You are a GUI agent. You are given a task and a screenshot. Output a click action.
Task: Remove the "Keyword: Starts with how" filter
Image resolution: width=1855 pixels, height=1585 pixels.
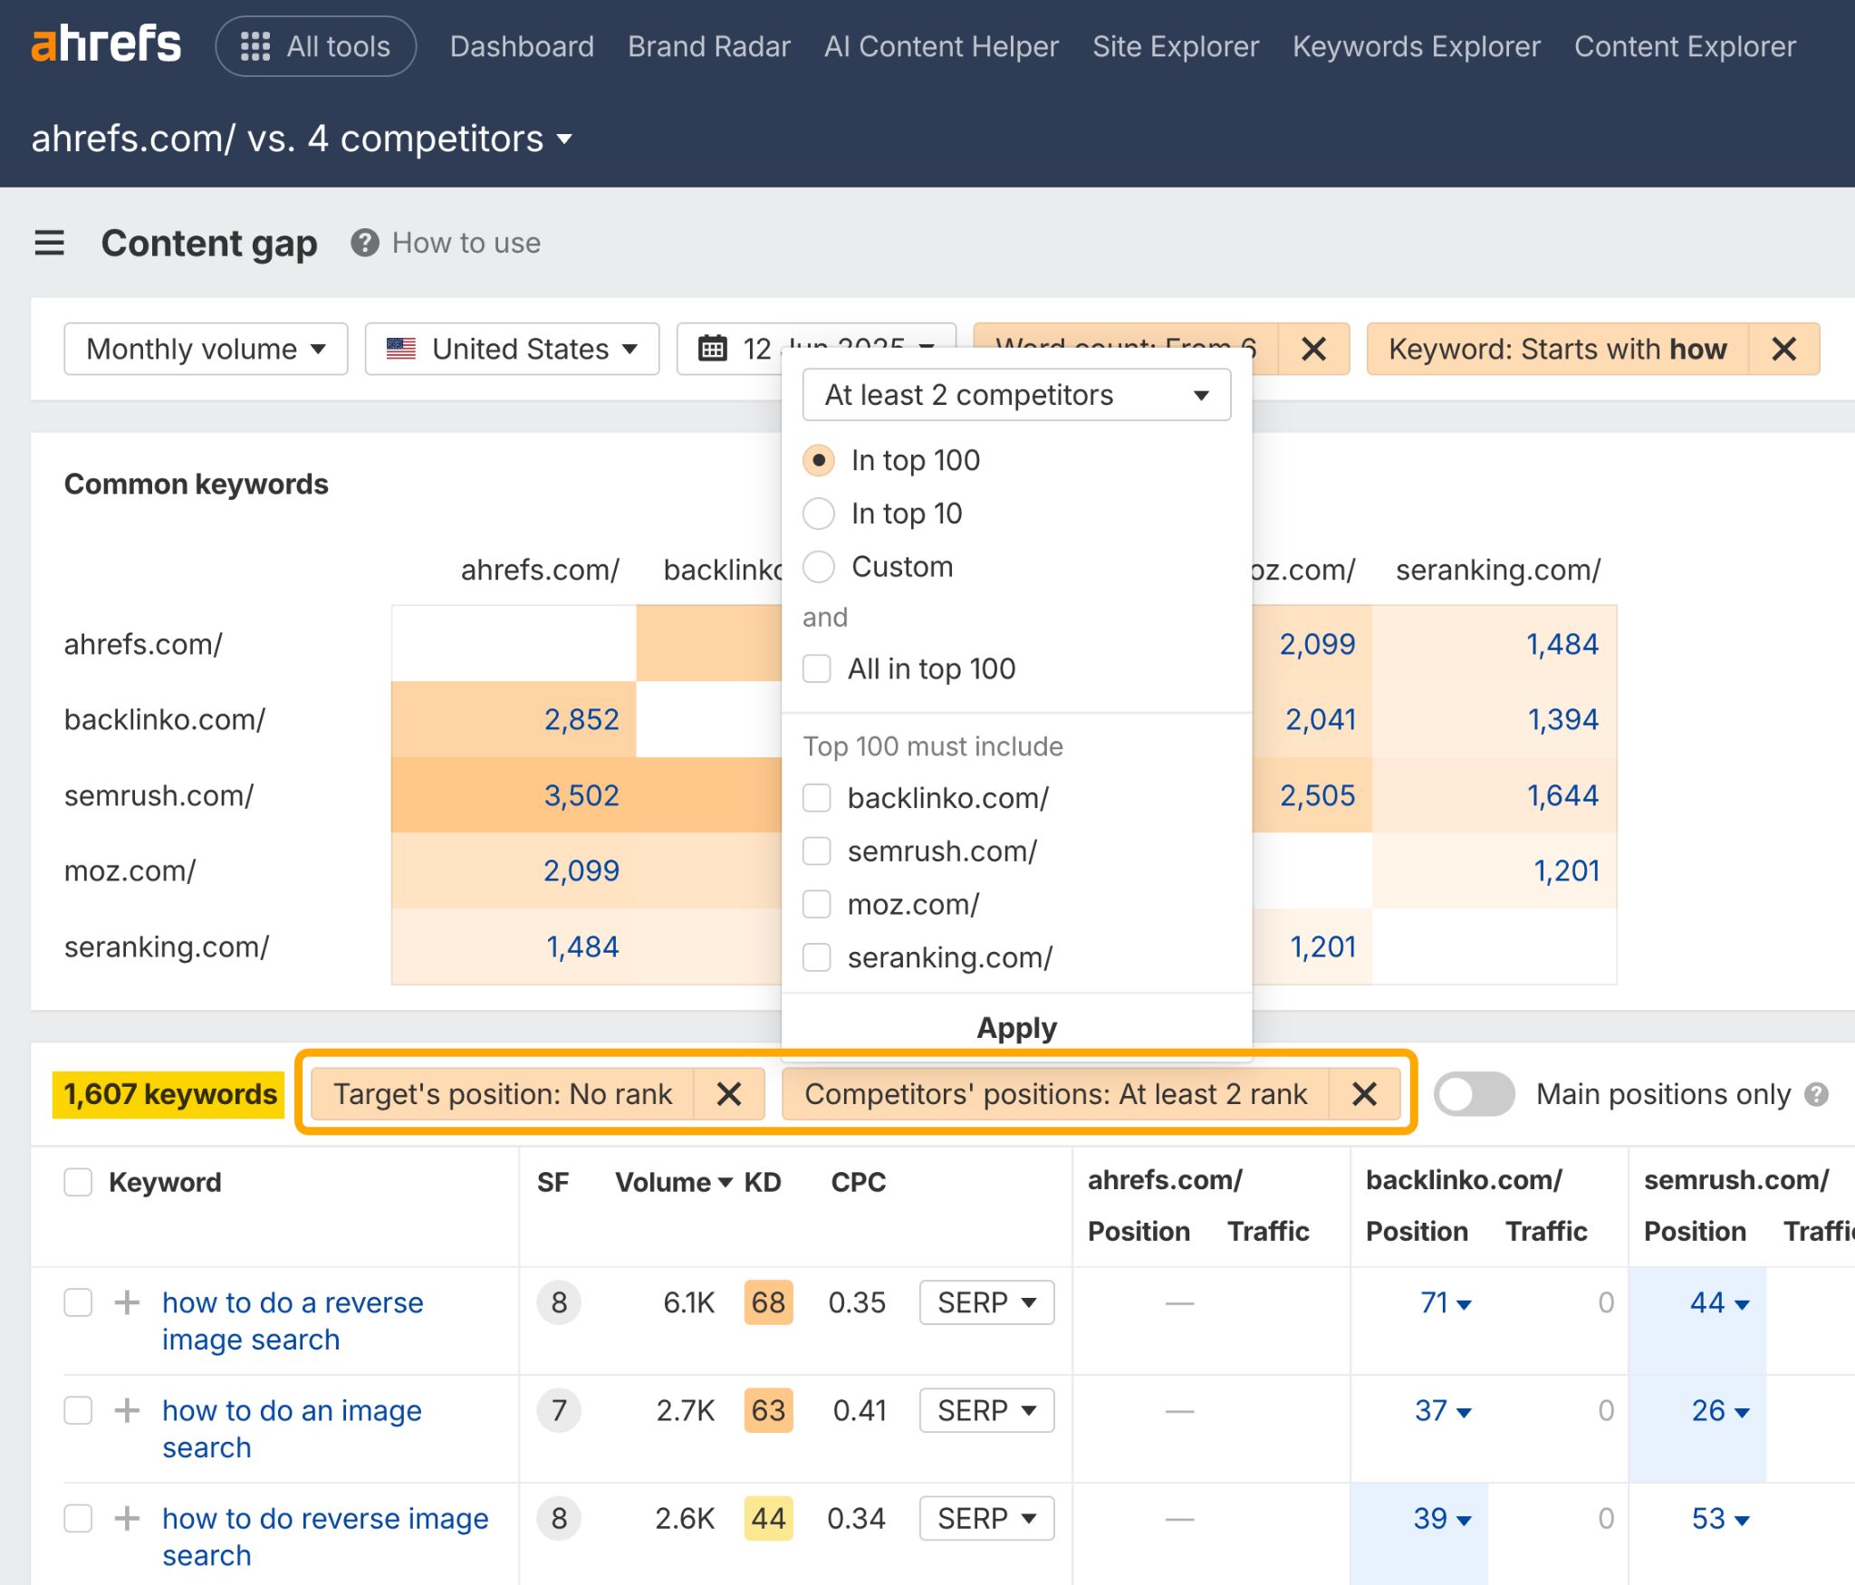(x=1783, y=349)
